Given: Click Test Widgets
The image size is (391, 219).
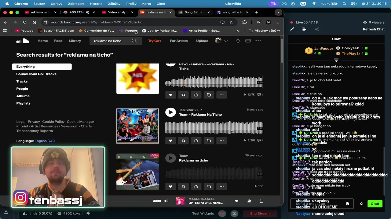Looking at the screenshot, I should pyautogui.click(x=203, y=214).
